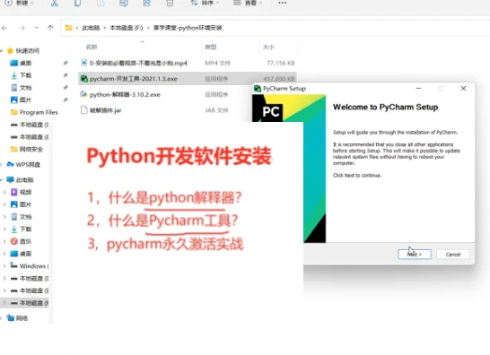
Task: Sort by the 类型 column header
Action: point(211,48)
